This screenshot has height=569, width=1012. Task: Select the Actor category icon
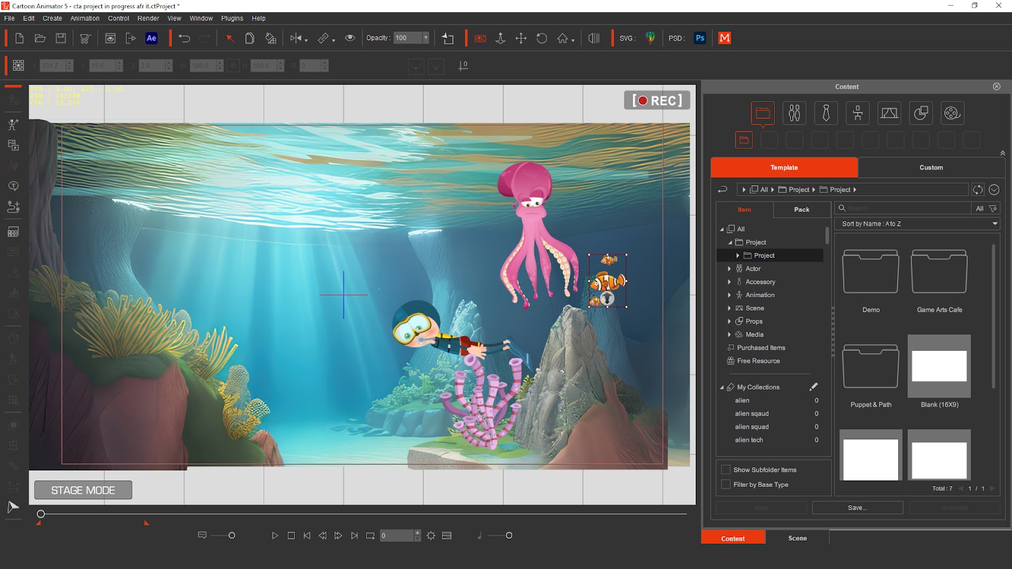click(794, 113)
